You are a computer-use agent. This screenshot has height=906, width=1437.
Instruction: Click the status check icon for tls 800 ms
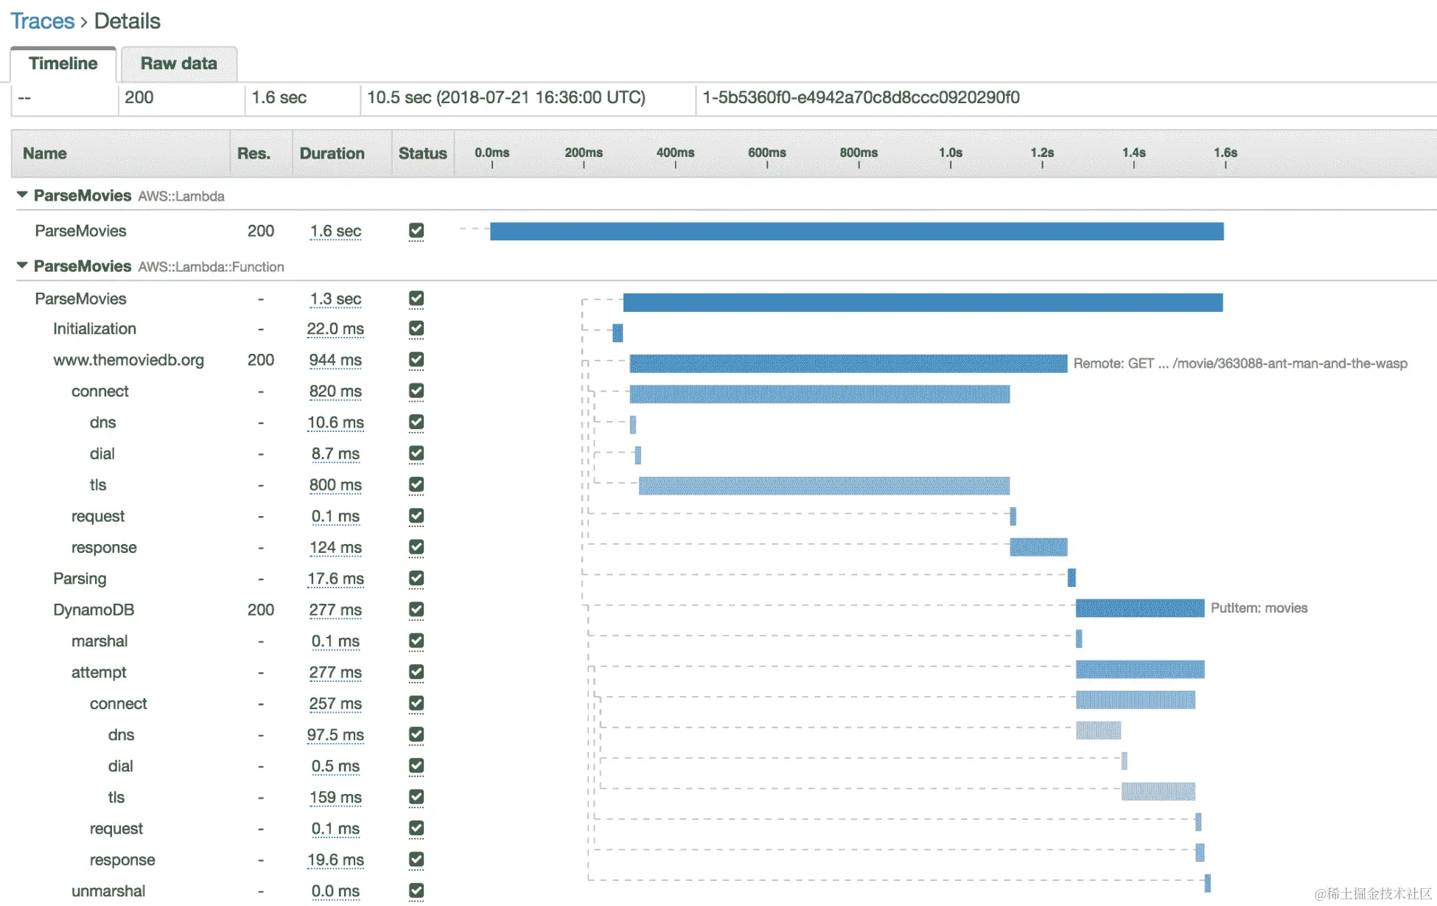coord(416,485)
